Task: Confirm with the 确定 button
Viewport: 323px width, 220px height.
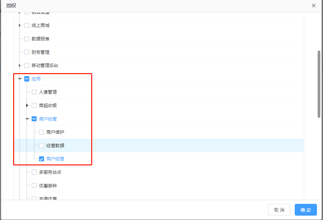Action: pos(306,210)
